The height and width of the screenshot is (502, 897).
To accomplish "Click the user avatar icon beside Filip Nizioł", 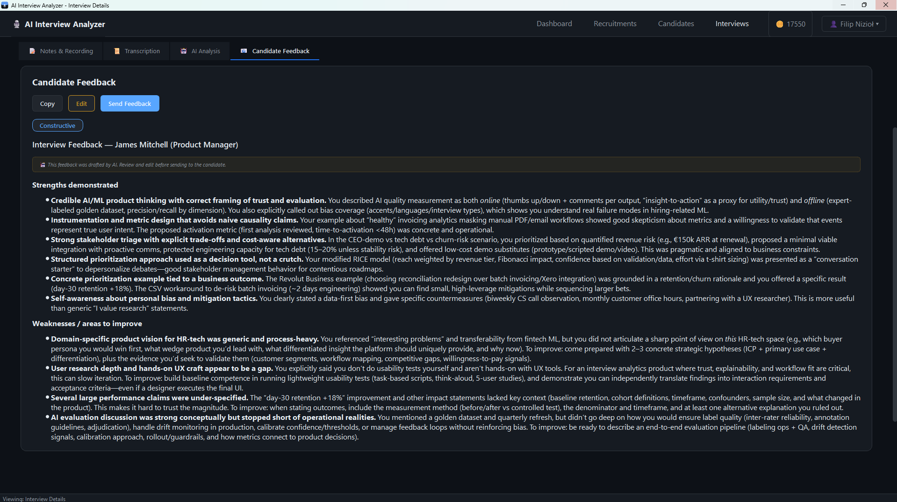I will [x=833, y=24].
